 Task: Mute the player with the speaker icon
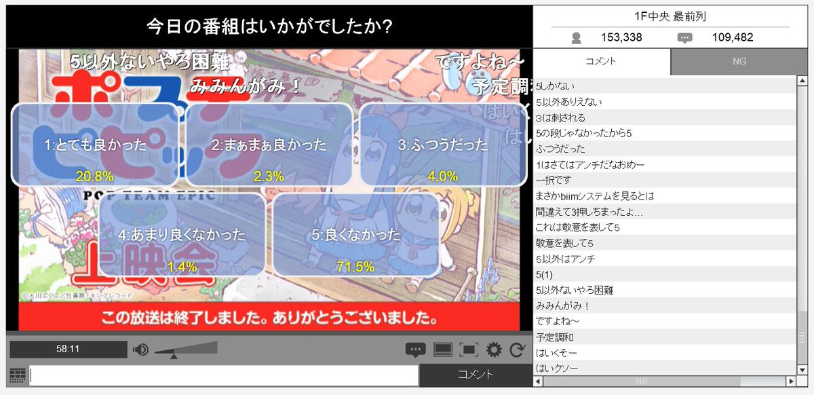140,350
